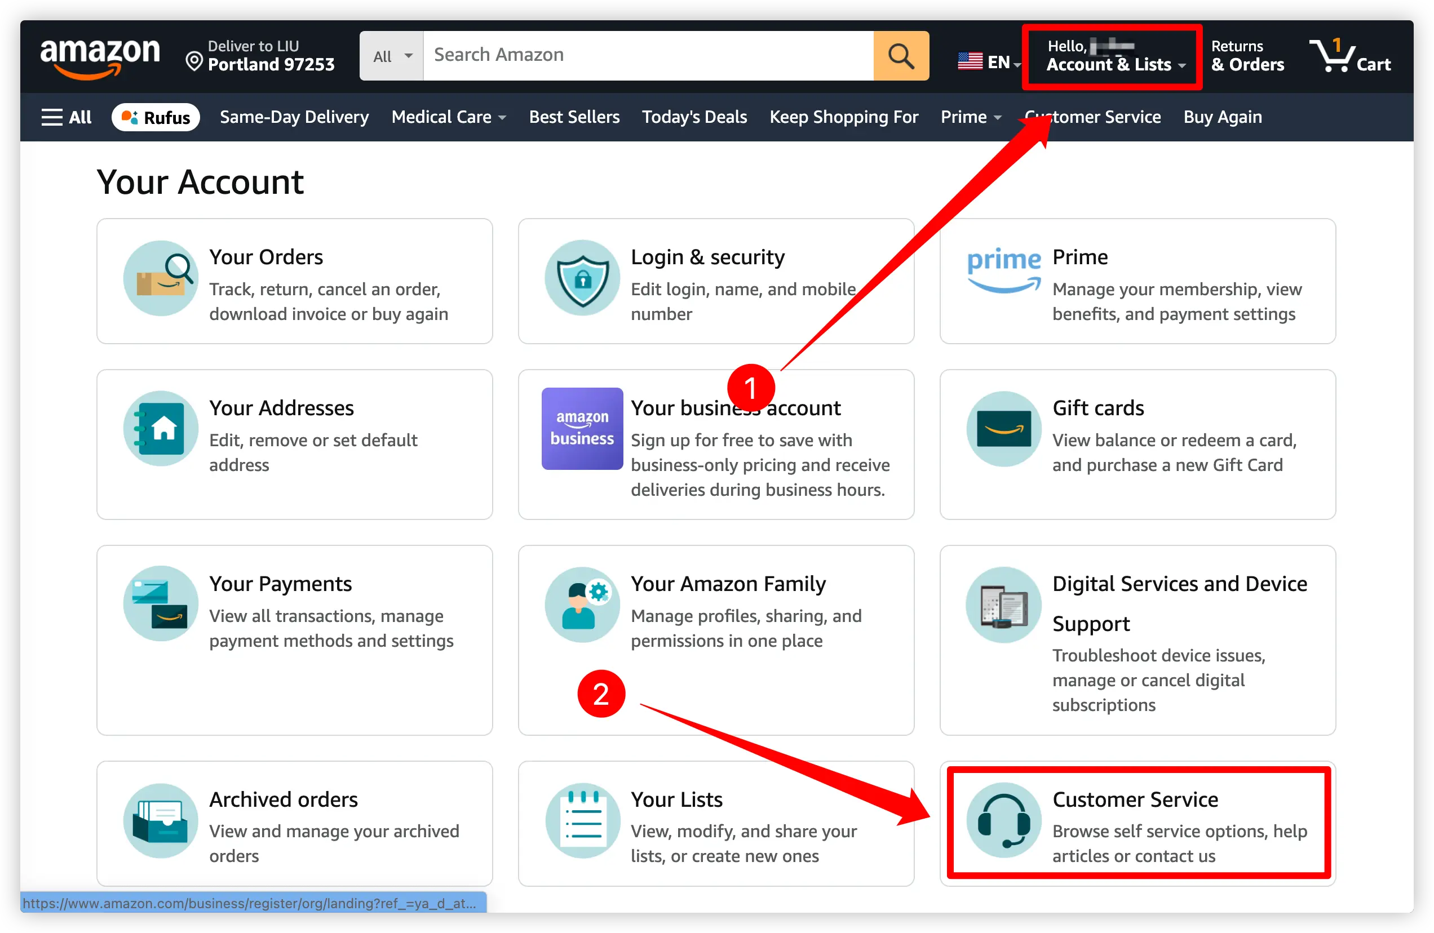The width and height of the screenshot is (1434, 933).
Task: Click the Amazon Family profile icon
Action: click(582, 604)
